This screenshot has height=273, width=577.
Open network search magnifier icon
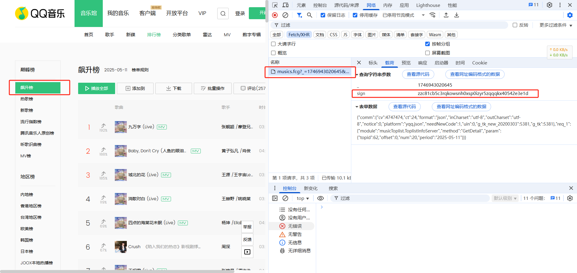click(x=310, y=15)
